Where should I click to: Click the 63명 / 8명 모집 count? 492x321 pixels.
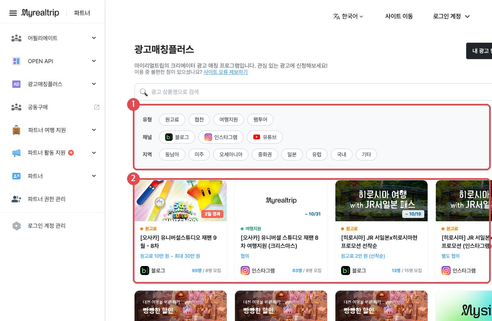(x=307, y=271)
